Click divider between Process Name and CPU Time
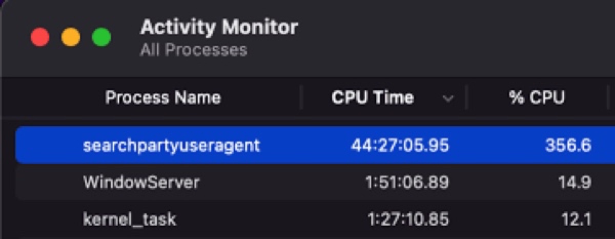Image resolution: width=615 pixels, height=239 pixels. click(x=301, y=97)
